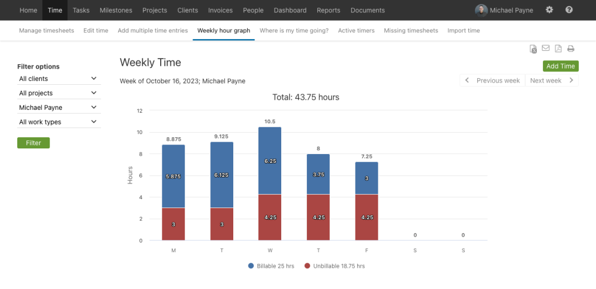
Task: Export the graph to Excel
Action: [533, 49]
